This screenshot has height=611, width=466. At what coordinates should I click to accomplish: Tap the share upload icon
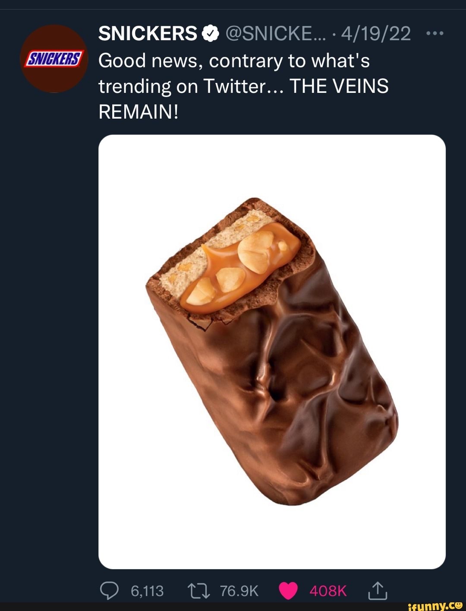[x=378, y=590]
